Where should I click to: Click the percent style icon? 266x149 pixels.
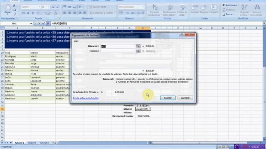(128, 13)
